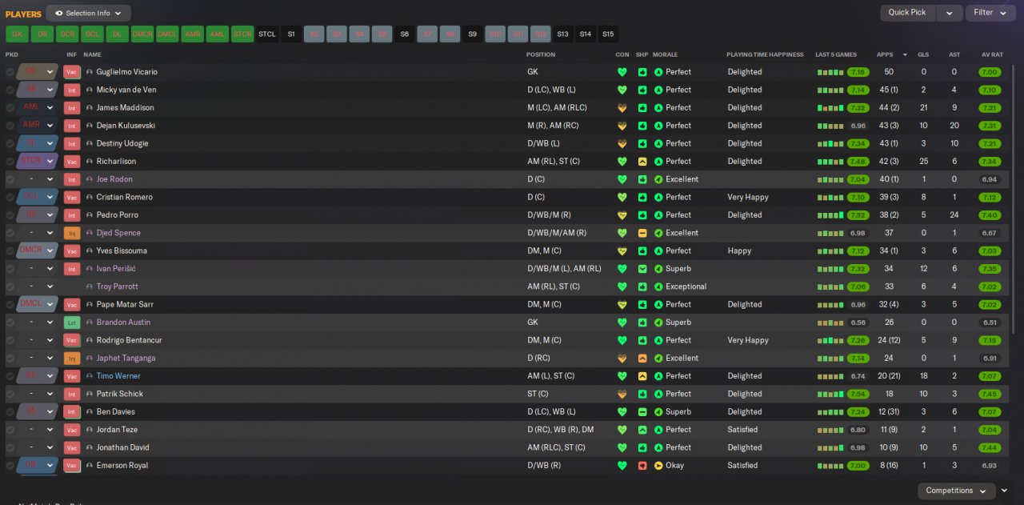Image resolution: width=1024 pixels, height=505 pixels.
Task: Toggle picked checkmark for Rodrigo Bentancur
Action: click(10, 340)
